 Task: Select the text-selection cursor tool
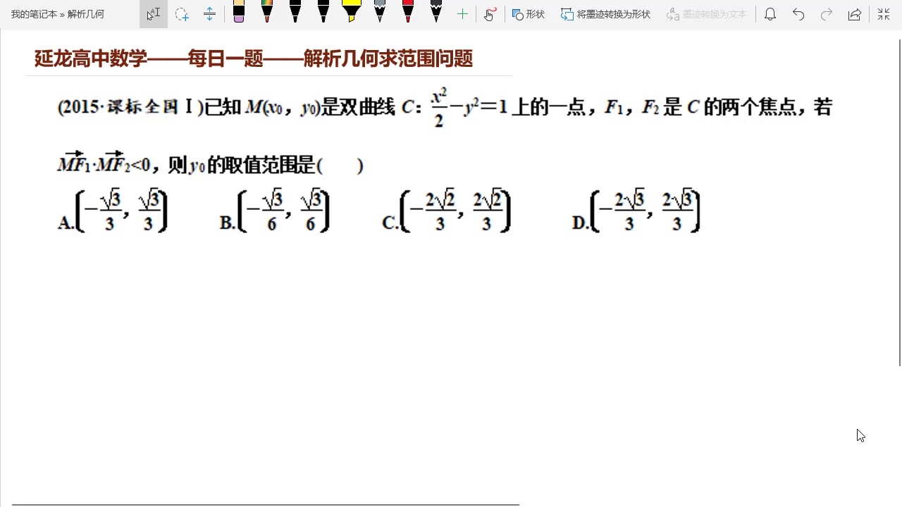click(x=154, y=14)
